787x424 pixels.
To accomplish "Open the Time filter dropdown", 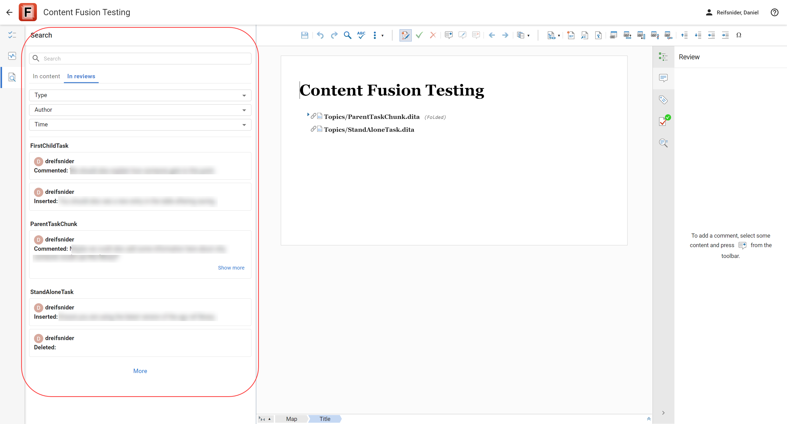I will tap(140, 125).
